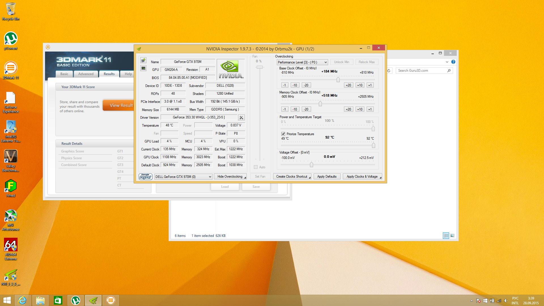544x306 pixels.
Task: Select BIOS version text field
Action: [x=188, y=77]
